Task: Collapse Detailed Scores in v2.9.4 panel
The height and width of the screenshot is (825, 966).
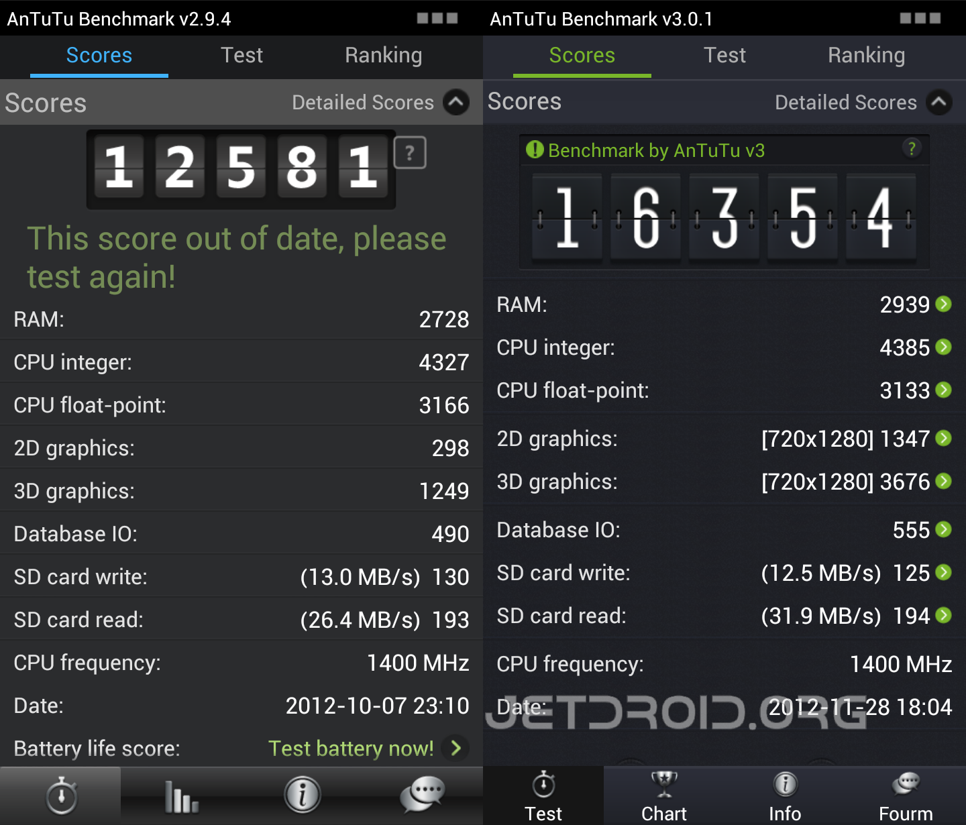Action: [x=457, y=103]
